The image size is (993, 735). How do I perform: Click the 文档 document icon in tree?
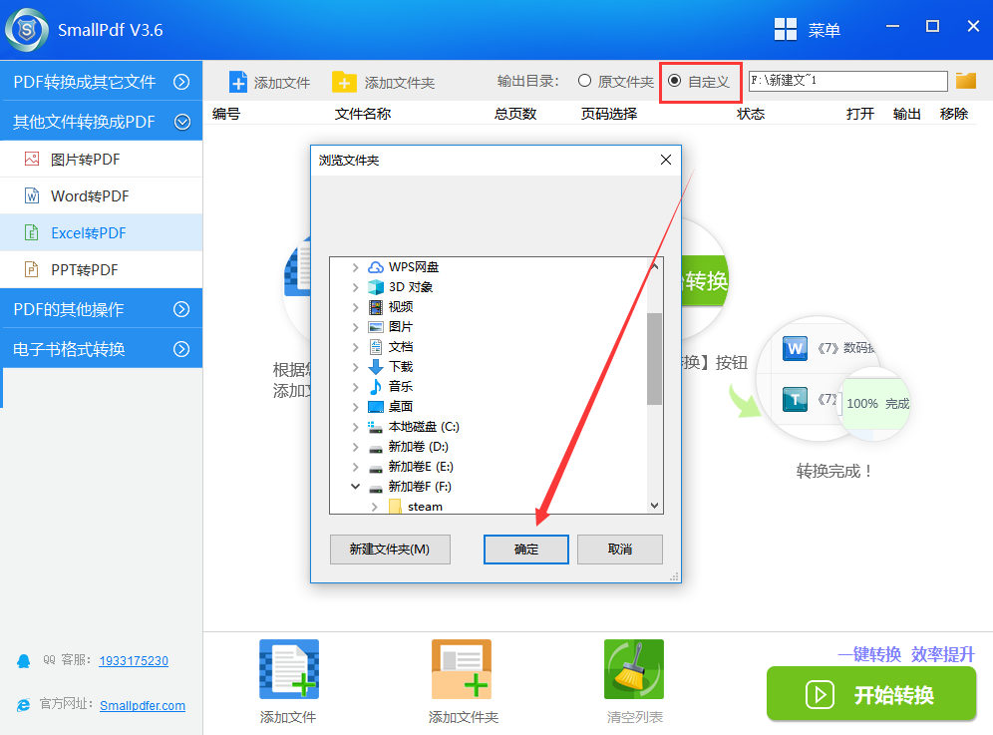376,347
